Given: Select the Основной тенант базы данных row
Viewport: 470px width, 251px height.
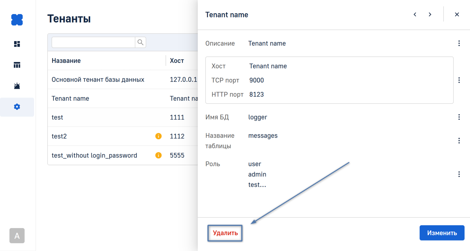Looking at the screenshot, I should [98, 80].
